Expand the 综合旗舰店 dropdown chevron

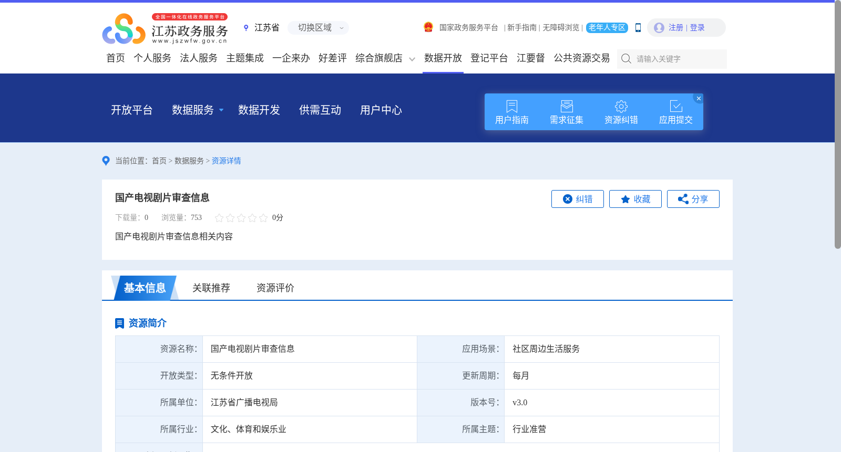pyautogui.click(x=412, y=59)
